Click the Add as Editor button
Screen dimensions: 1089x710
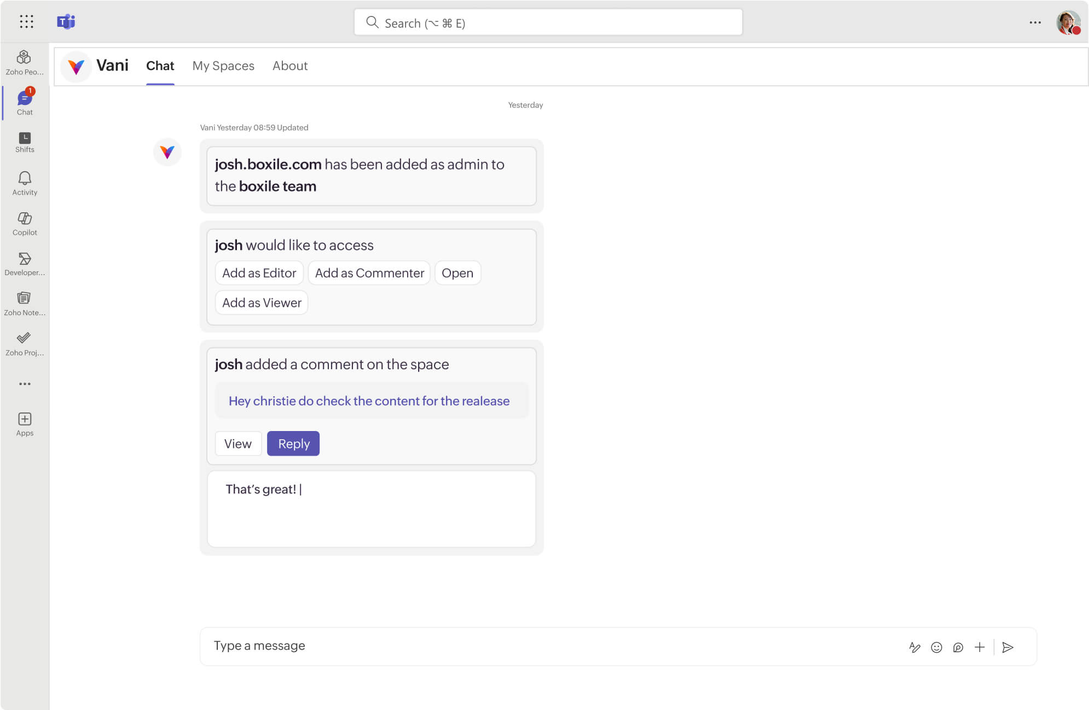tap(259, 273)
